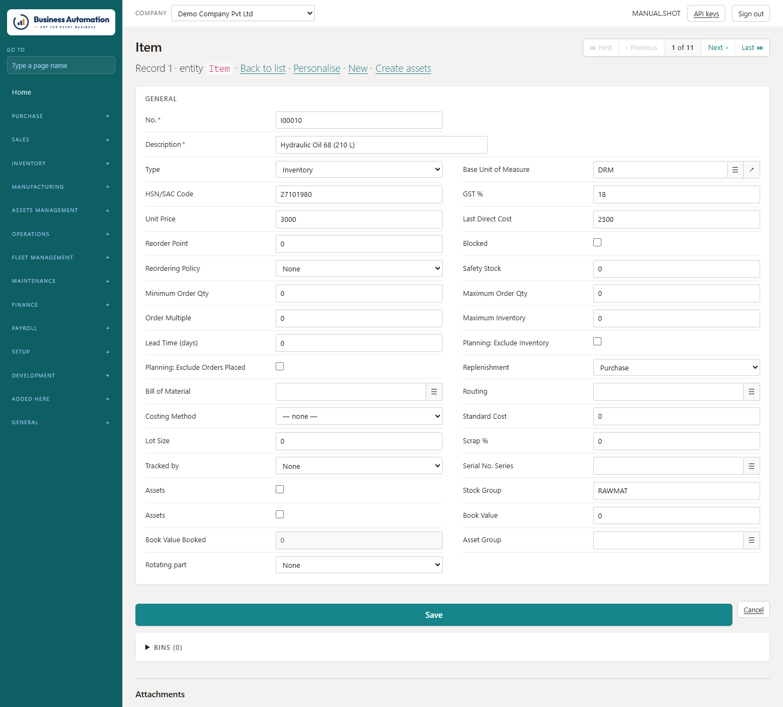The width and height of the screenshot is (783, 707).
Task: Toggle the Blocked checkbox
Action: pos(598,243)
